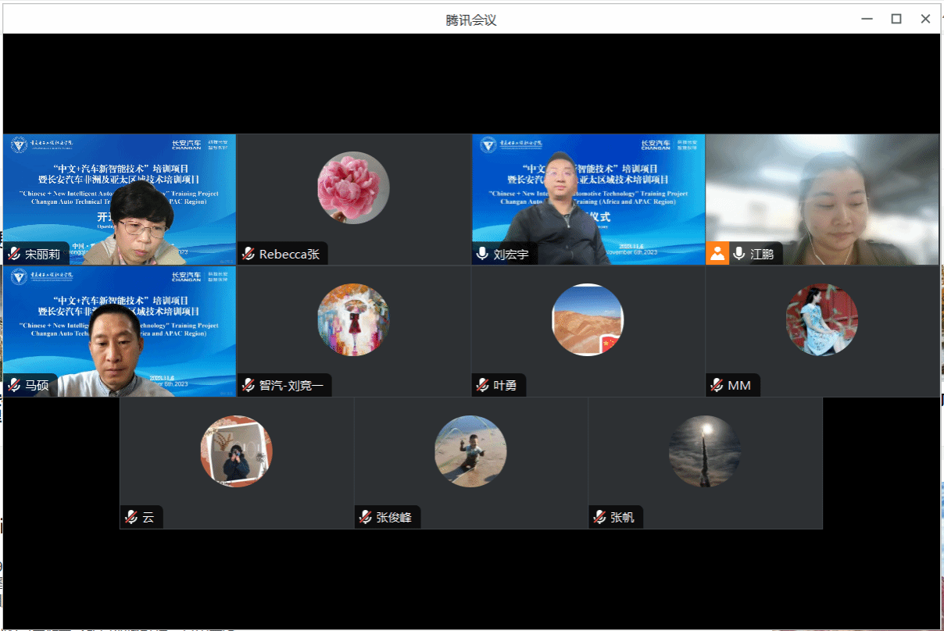Click muted mic icon beside 马硕
Screen dimensions: 944x631
click(x=14, y=385)
